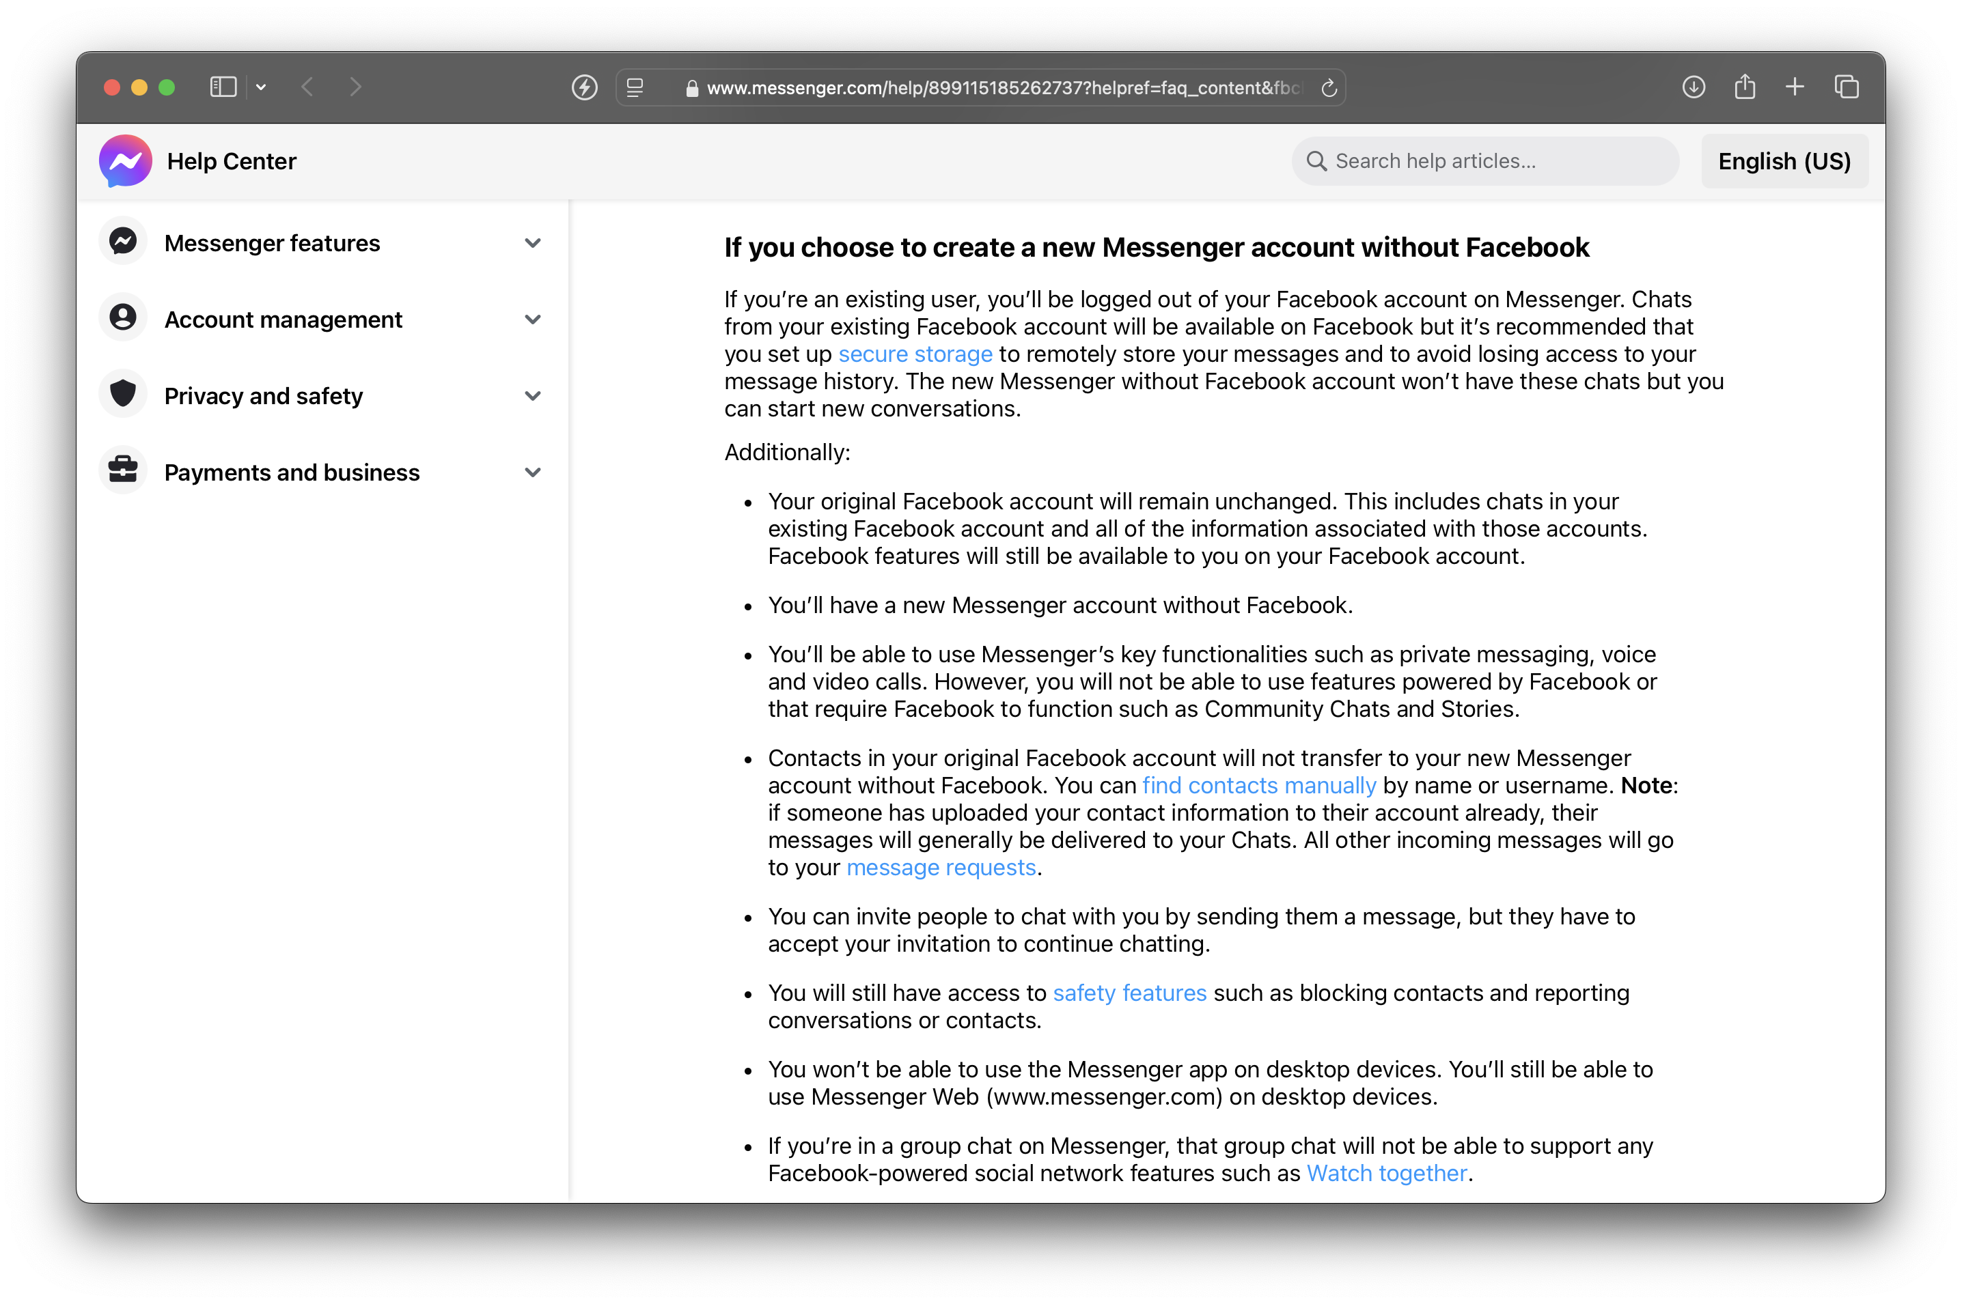Open the Privacy and Safety menu

click(x=324, y=395)
